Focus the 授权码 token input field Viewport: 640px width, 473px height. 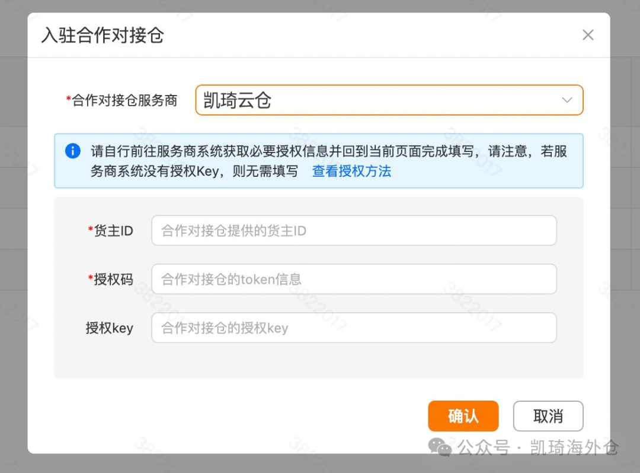[354, 279]
